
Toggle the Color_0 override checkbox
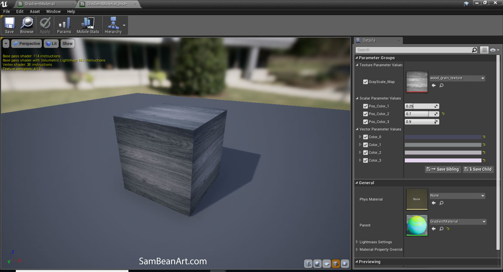(365, 137)
